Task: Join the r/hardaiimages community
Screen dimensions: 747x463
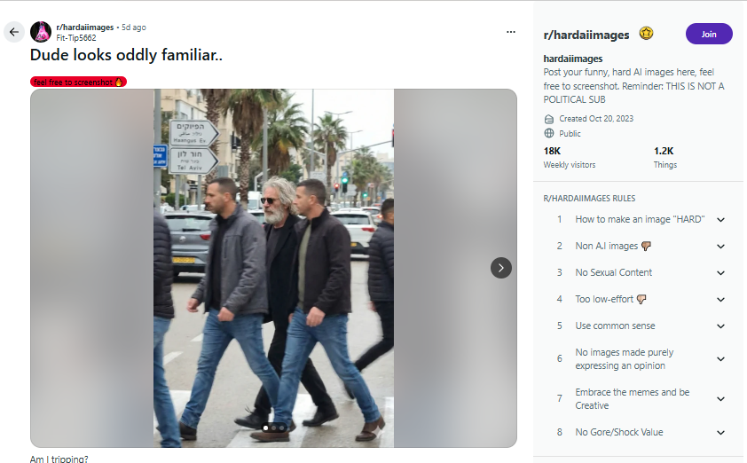Action: tap(708, 34)
